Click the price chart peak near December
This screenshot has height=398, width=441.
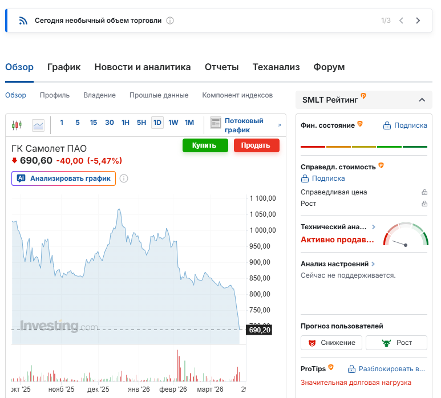[119, 210]
